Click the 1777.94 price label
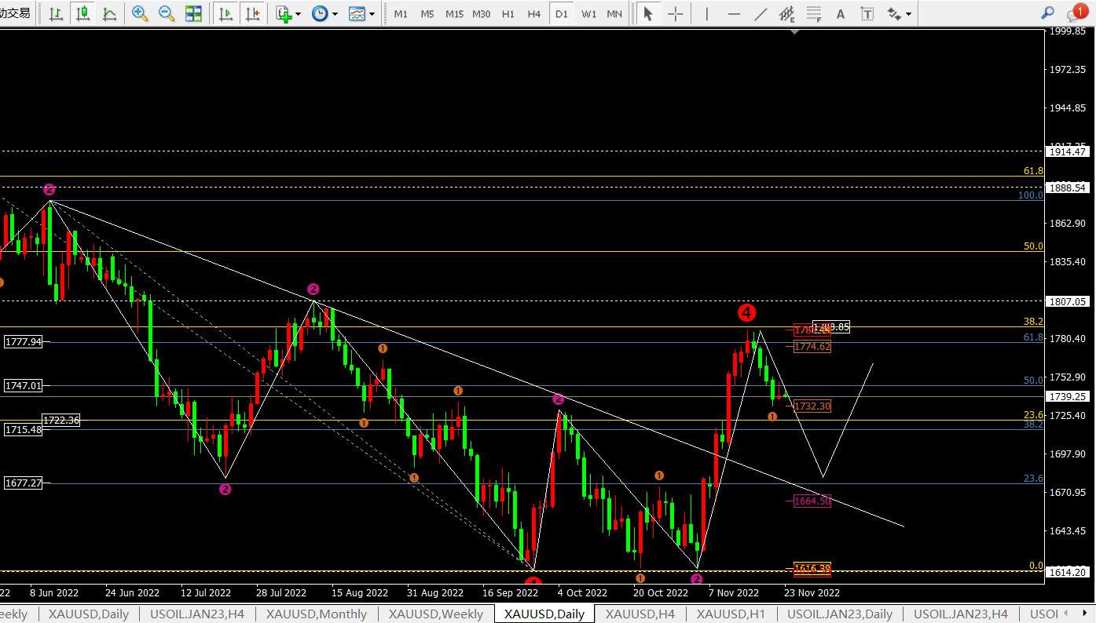The height and width of the screenshot is (623, 1096). coord(24,341)
